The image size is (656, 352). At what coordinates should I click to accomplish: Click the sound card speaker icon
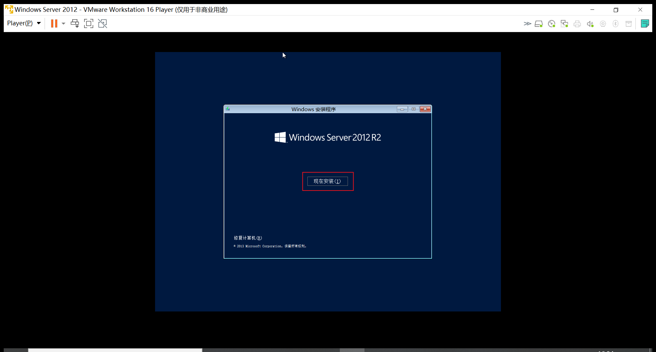[x=590, y=24]
